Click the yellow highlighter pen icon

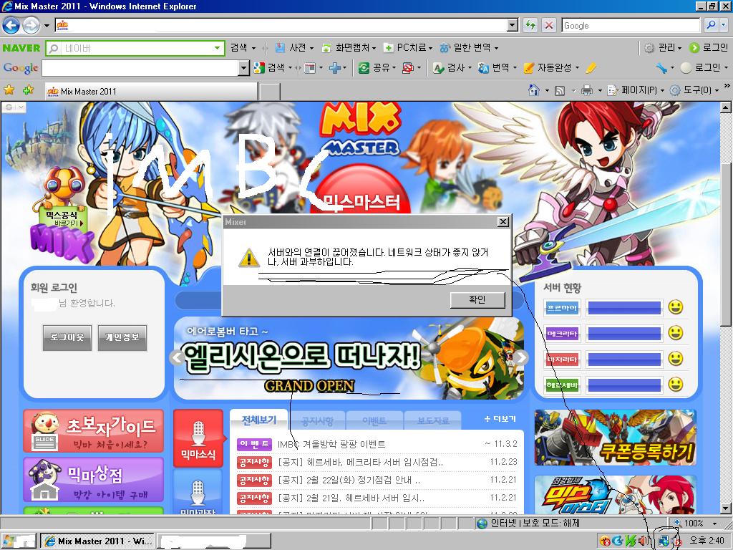coord(591,68)
